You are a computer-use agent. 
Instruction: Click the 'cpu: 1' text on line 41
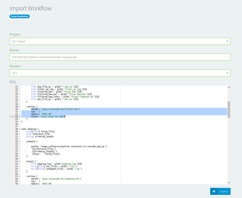point(36,111)
